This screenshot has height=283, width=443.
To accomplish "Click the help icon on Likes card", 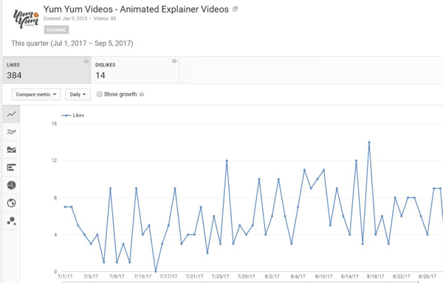I will click(x=86, y=61).
